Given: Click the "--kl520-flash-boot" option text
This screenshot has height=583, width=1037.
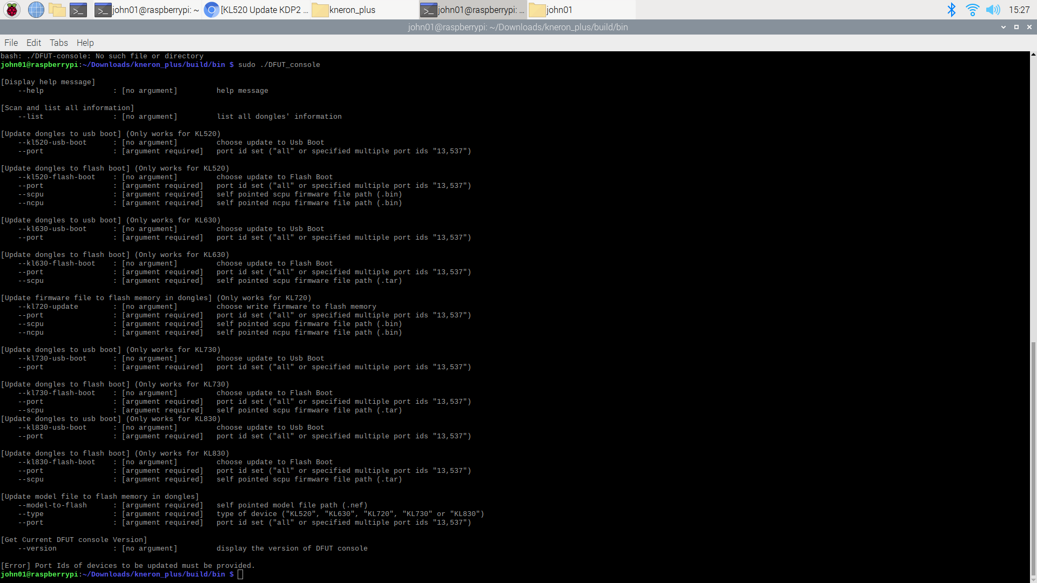Looking at the screenshot, I should (57, 177).
